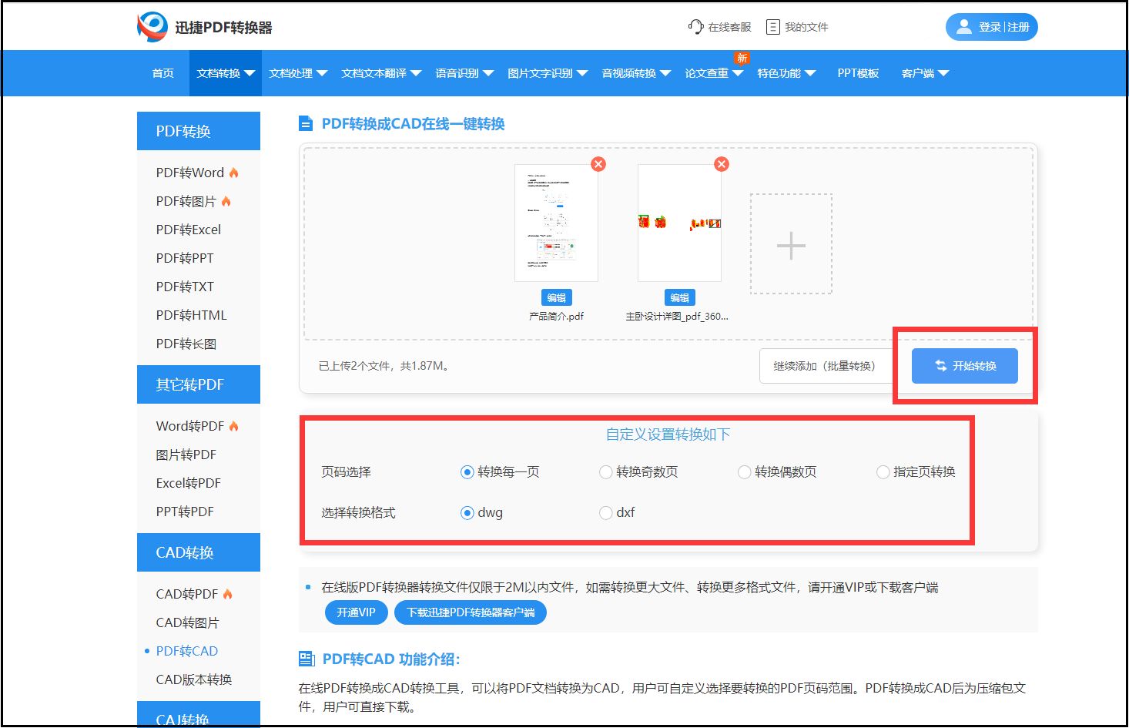Open 我的文件 file list icon
1129x728 pixels.
point(772,25)
